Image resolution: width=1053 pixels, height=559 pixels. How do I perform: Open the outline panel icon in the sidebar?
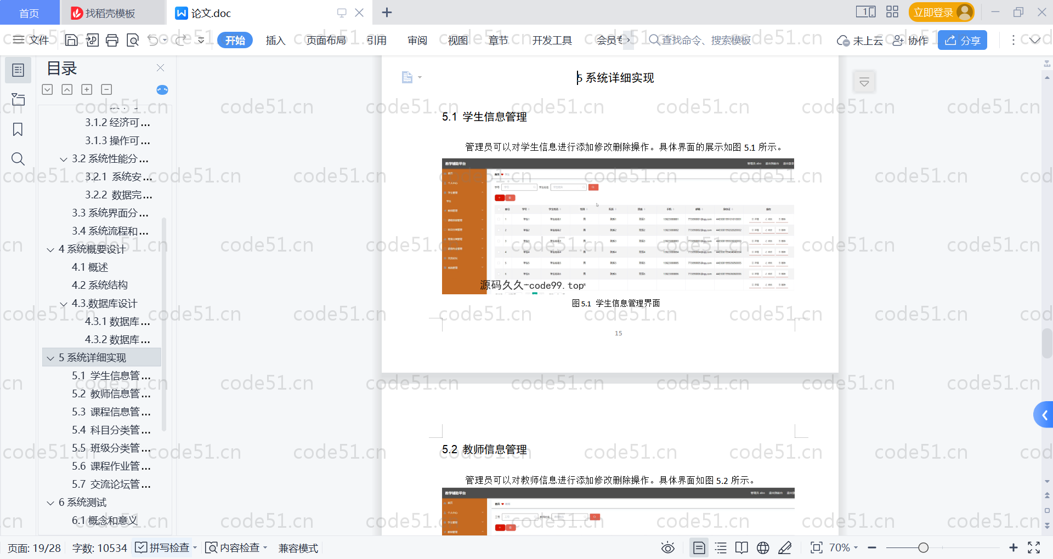18,70
